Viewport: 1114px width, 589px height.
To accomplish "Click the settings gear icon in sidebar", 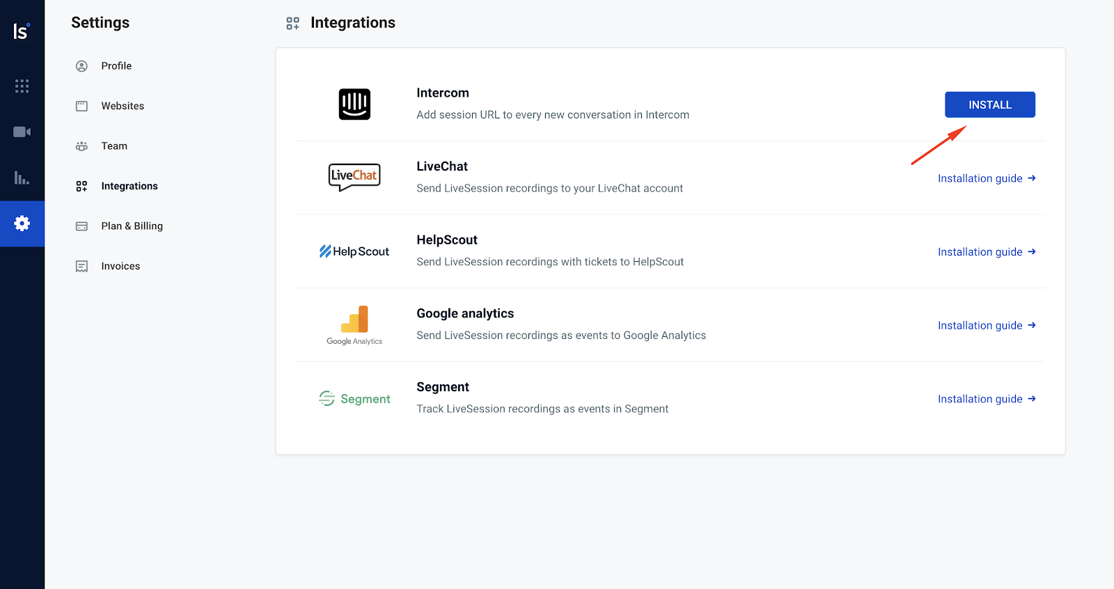I will pyautogui.click(x=22, y=223).
